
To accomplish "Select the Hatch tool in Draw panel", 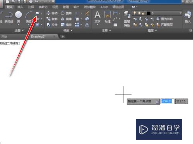I will pos(37,25).
